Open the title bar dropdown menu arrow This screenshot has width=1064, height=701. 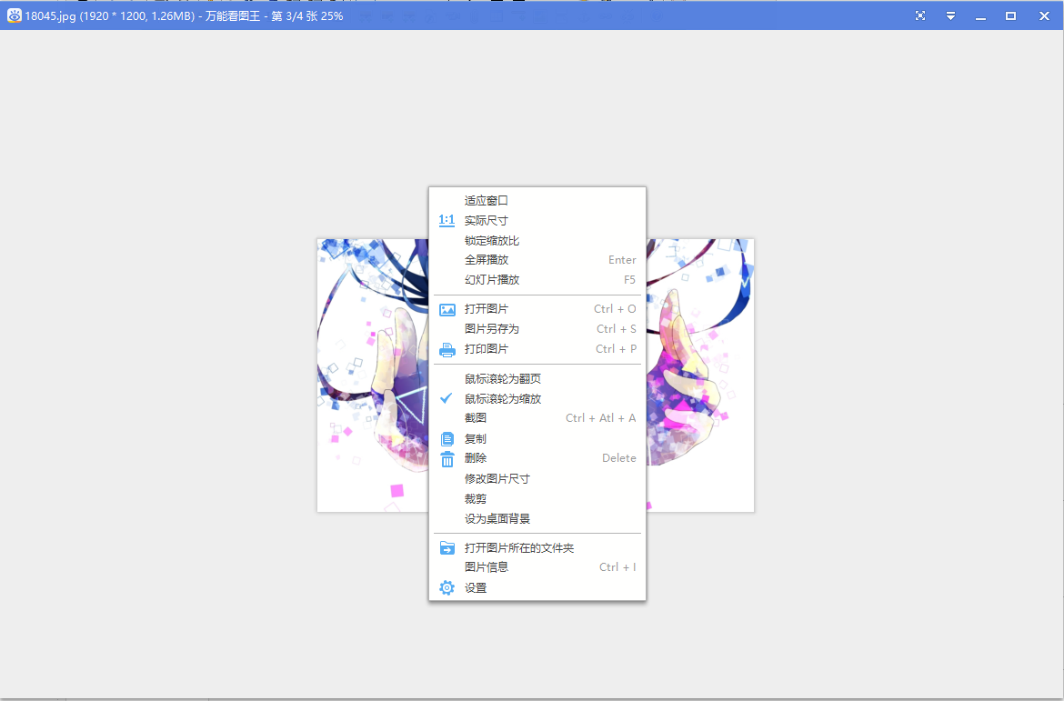[950, 15]
